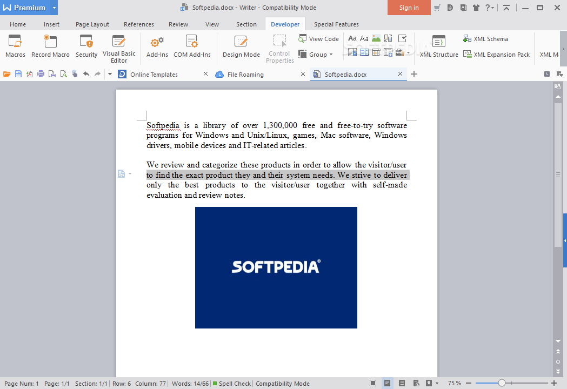Open COM Add-Ins
The height and width of the screenshot is (389, 567).
(192, 46)
